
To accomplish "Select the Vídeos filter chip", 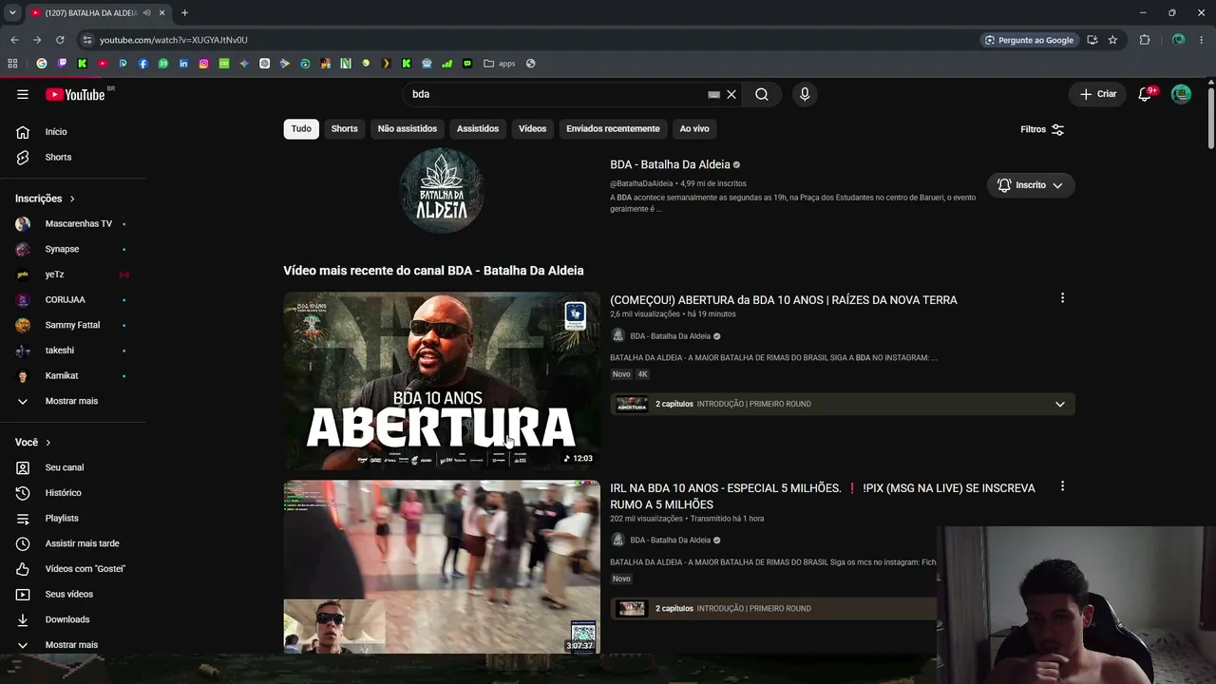I will pyautogui.click(x=533, y=129).
